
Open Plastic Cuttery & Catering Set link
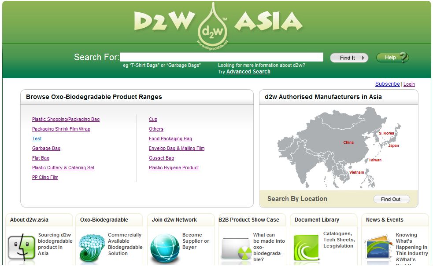click(x=63, y=168)
